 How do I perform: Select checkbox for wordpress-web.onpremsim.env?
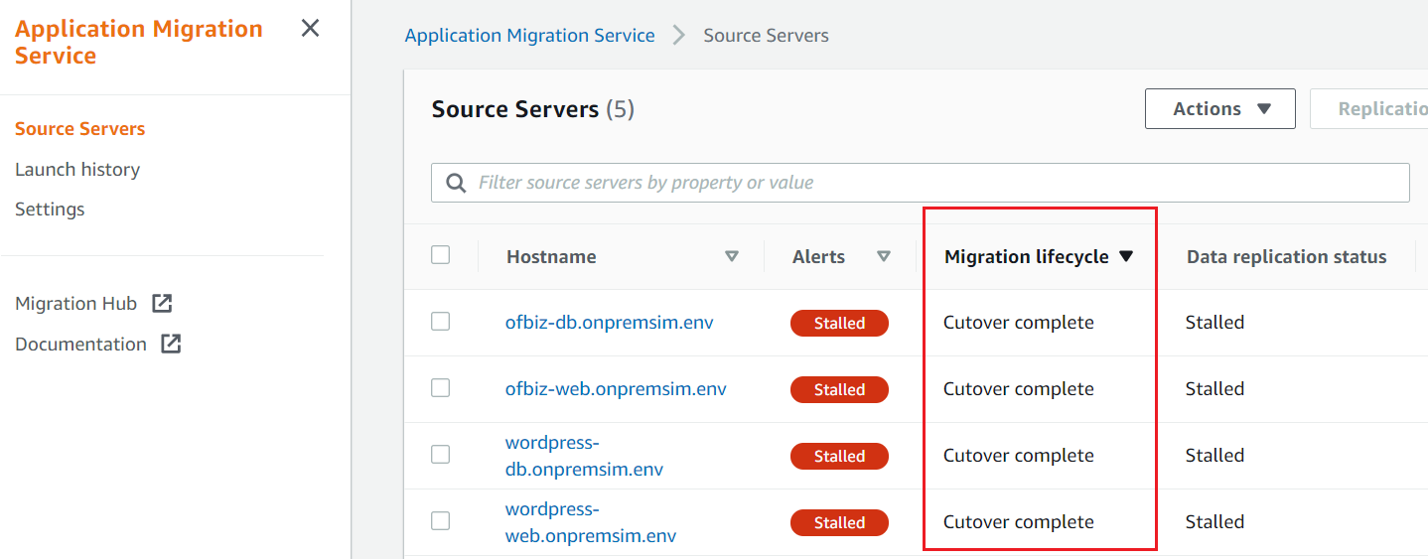click(x=441, y=521)
